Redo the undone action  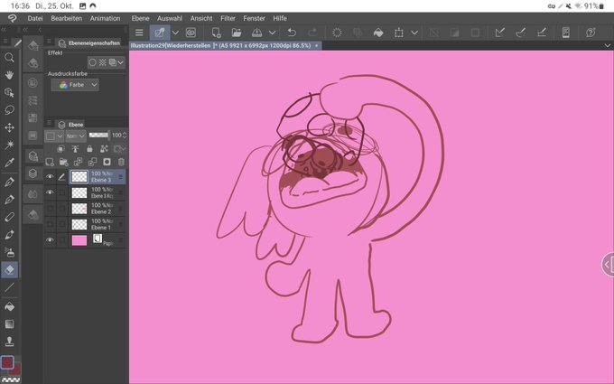[x=312, y=33]
